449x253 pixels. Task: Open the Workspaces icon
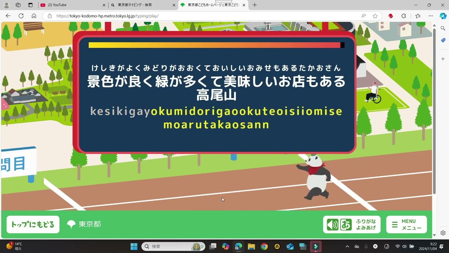[18, 5]
